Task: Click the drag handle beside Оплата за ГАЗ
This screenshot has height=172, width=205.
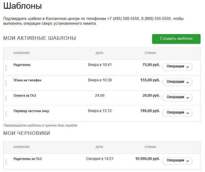Action: point(6,99)
